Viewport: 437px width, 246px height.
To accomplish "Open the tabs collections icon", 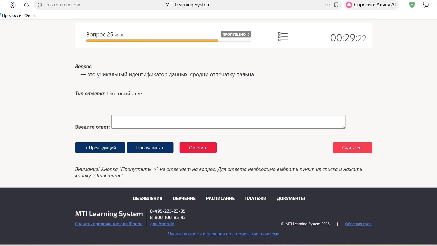I will [426, 5].
